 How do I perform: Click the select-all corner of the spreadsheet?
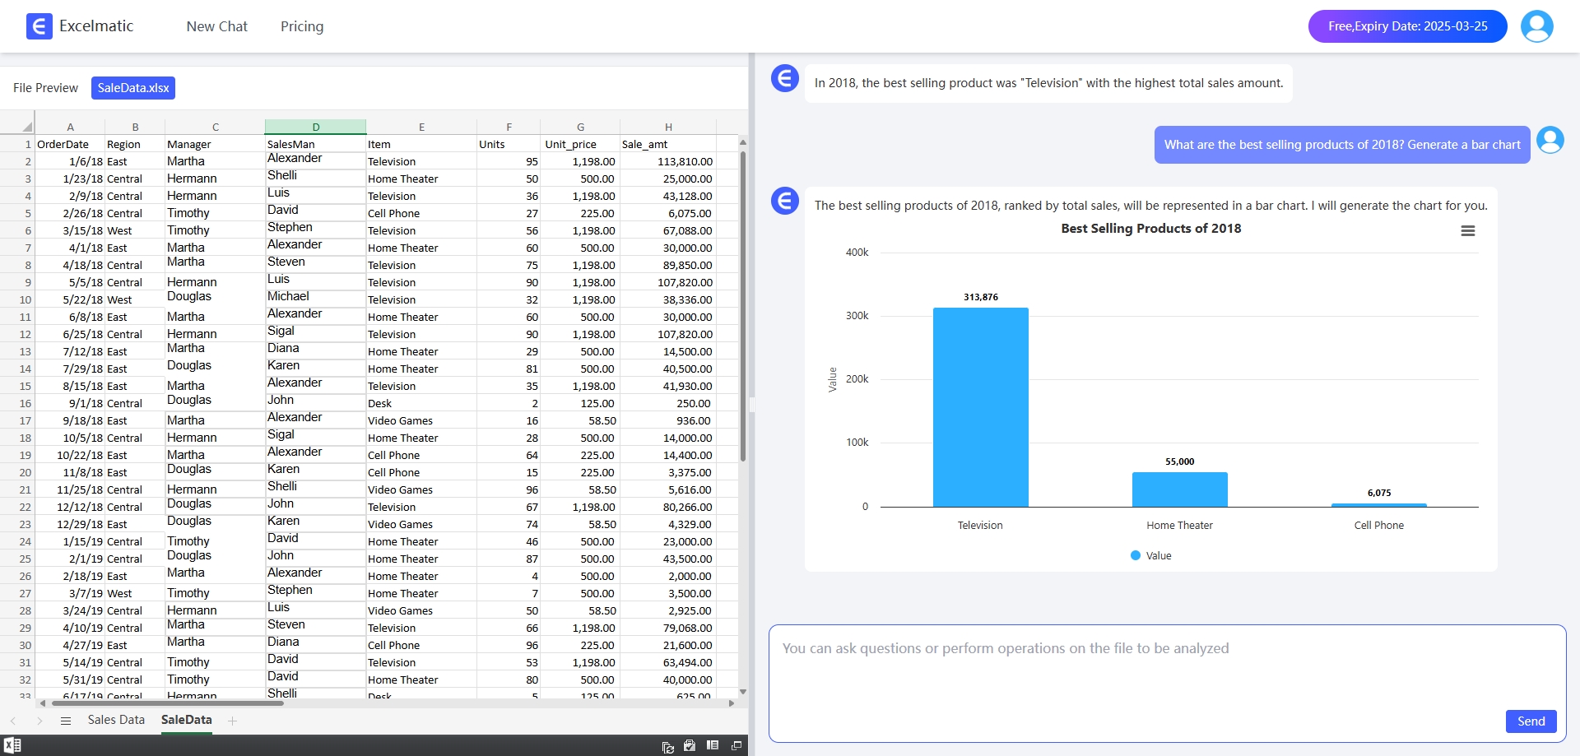[26, 127]
